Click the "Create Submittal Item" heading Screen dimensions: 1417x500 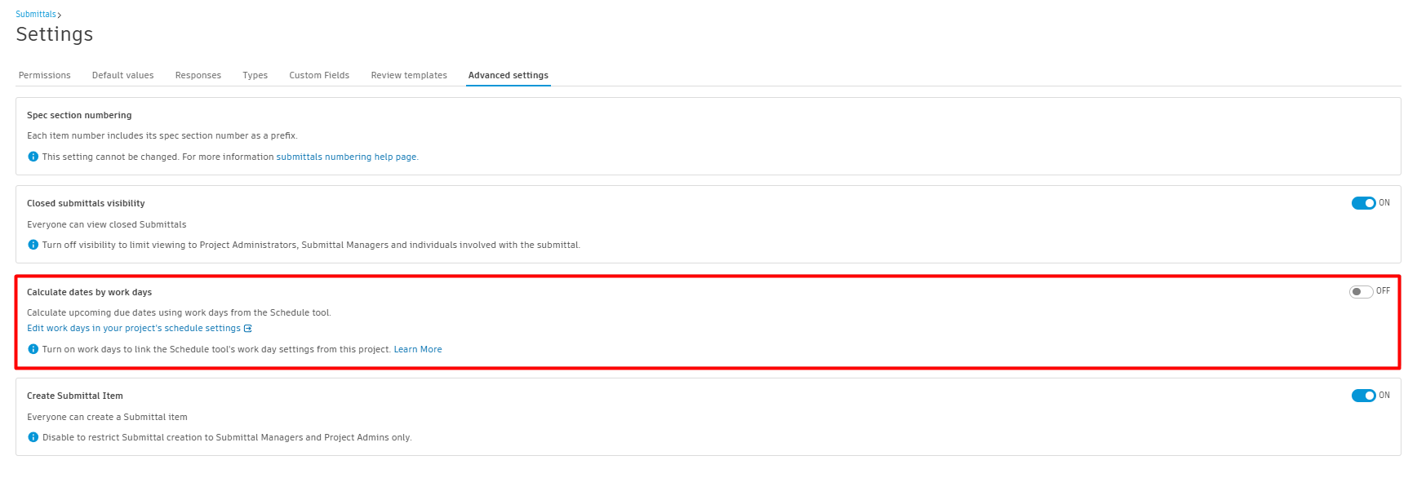click(75, 396)
